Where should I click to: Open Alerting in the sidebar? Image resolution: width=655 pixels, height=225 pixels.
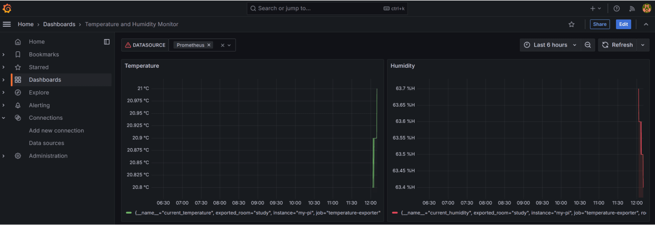click(x=39, y=105)
